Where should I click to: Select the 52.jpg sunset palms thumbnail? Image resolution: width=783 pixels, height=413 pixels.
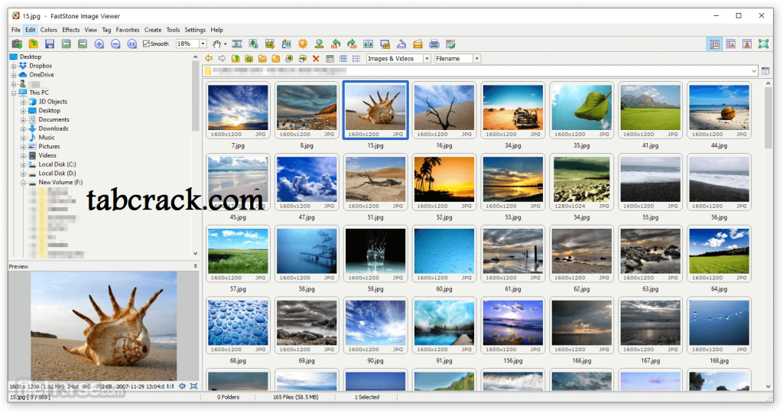pyautogui.click(x=444, y=182)
